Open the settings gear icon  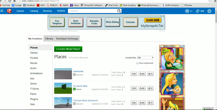coord(209,11)
